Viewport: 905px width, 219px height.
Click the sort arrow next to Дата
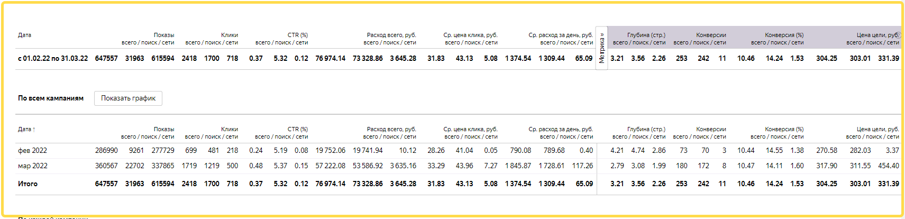tap(34, 129)
